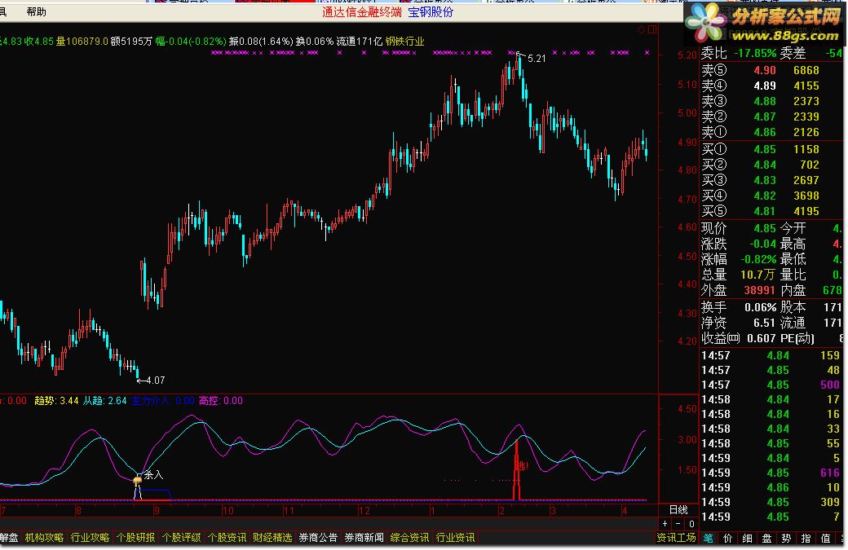
Task: Click the diamond icon above the chart
Action: 642,29
